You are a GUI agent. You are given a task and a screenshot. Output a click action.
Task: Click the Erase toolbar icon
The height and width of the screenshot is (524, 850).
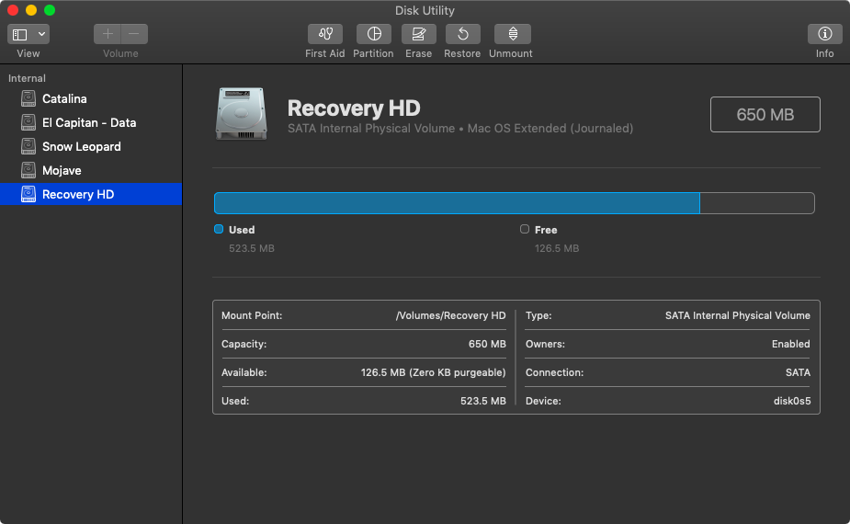point(418,34)
